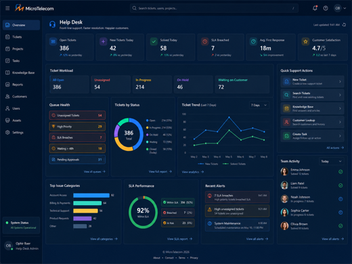Open Tickets in the sidebar
This screenshot has width=352, height=264.
point(21,37)
